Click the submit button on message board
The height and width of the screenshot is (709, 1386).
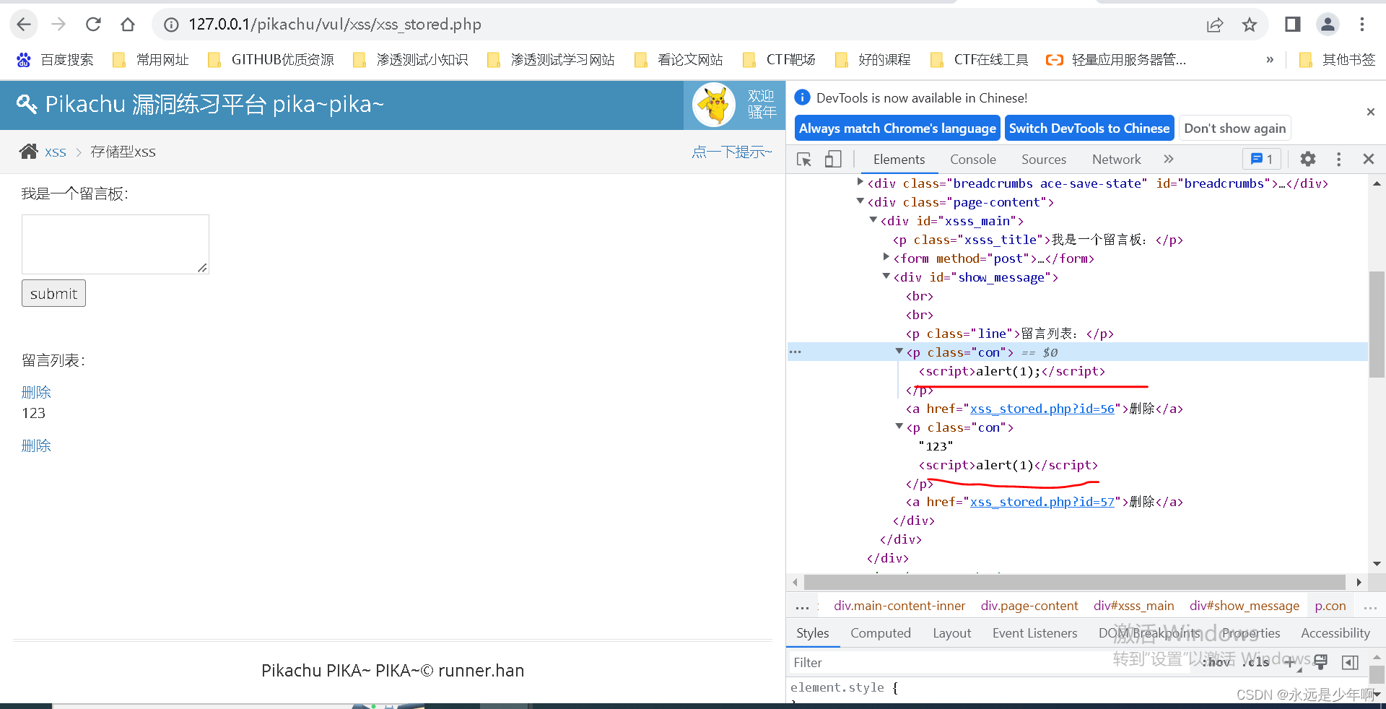pos(53,293)
